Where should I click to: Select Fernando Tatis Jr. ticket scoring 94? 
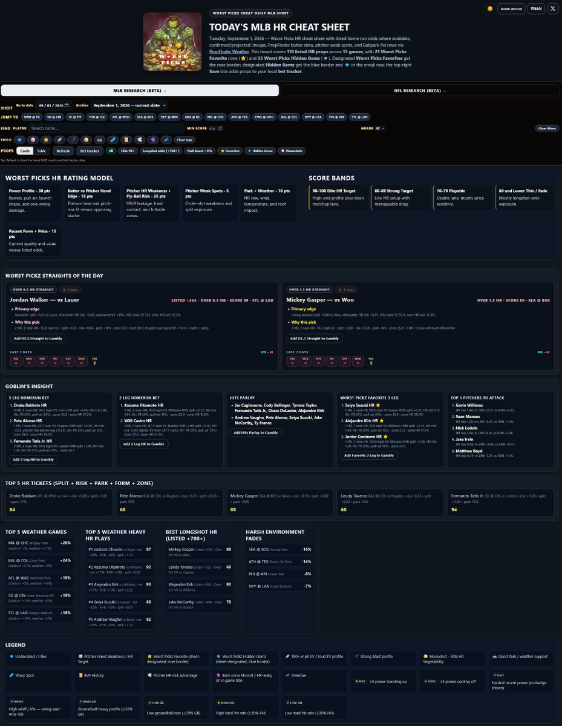502,503
